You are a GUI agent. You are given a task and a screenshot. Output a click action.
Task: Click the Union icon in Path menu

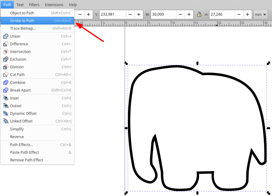click(6, 36)
